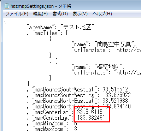Click on the 標準地図 name value

(x=108, y=67)
